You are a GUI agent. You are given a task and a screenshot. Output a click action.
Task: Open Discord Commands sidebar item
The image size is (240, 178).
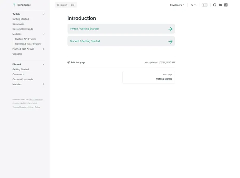tap(18, 74)
